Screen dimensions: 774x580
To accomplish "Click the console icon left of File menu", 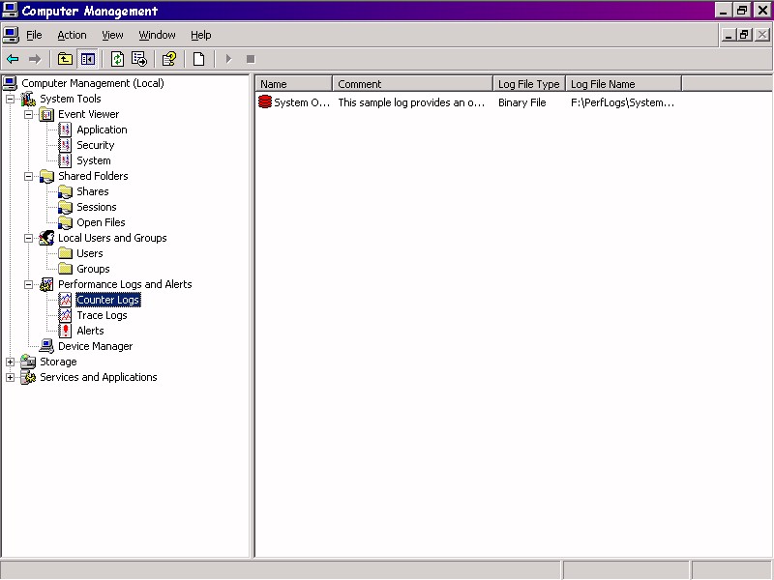I will 11,35.
